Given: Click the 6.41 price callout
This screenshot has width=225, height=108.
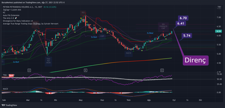Looking at the screenshot, I should point(181,23).
